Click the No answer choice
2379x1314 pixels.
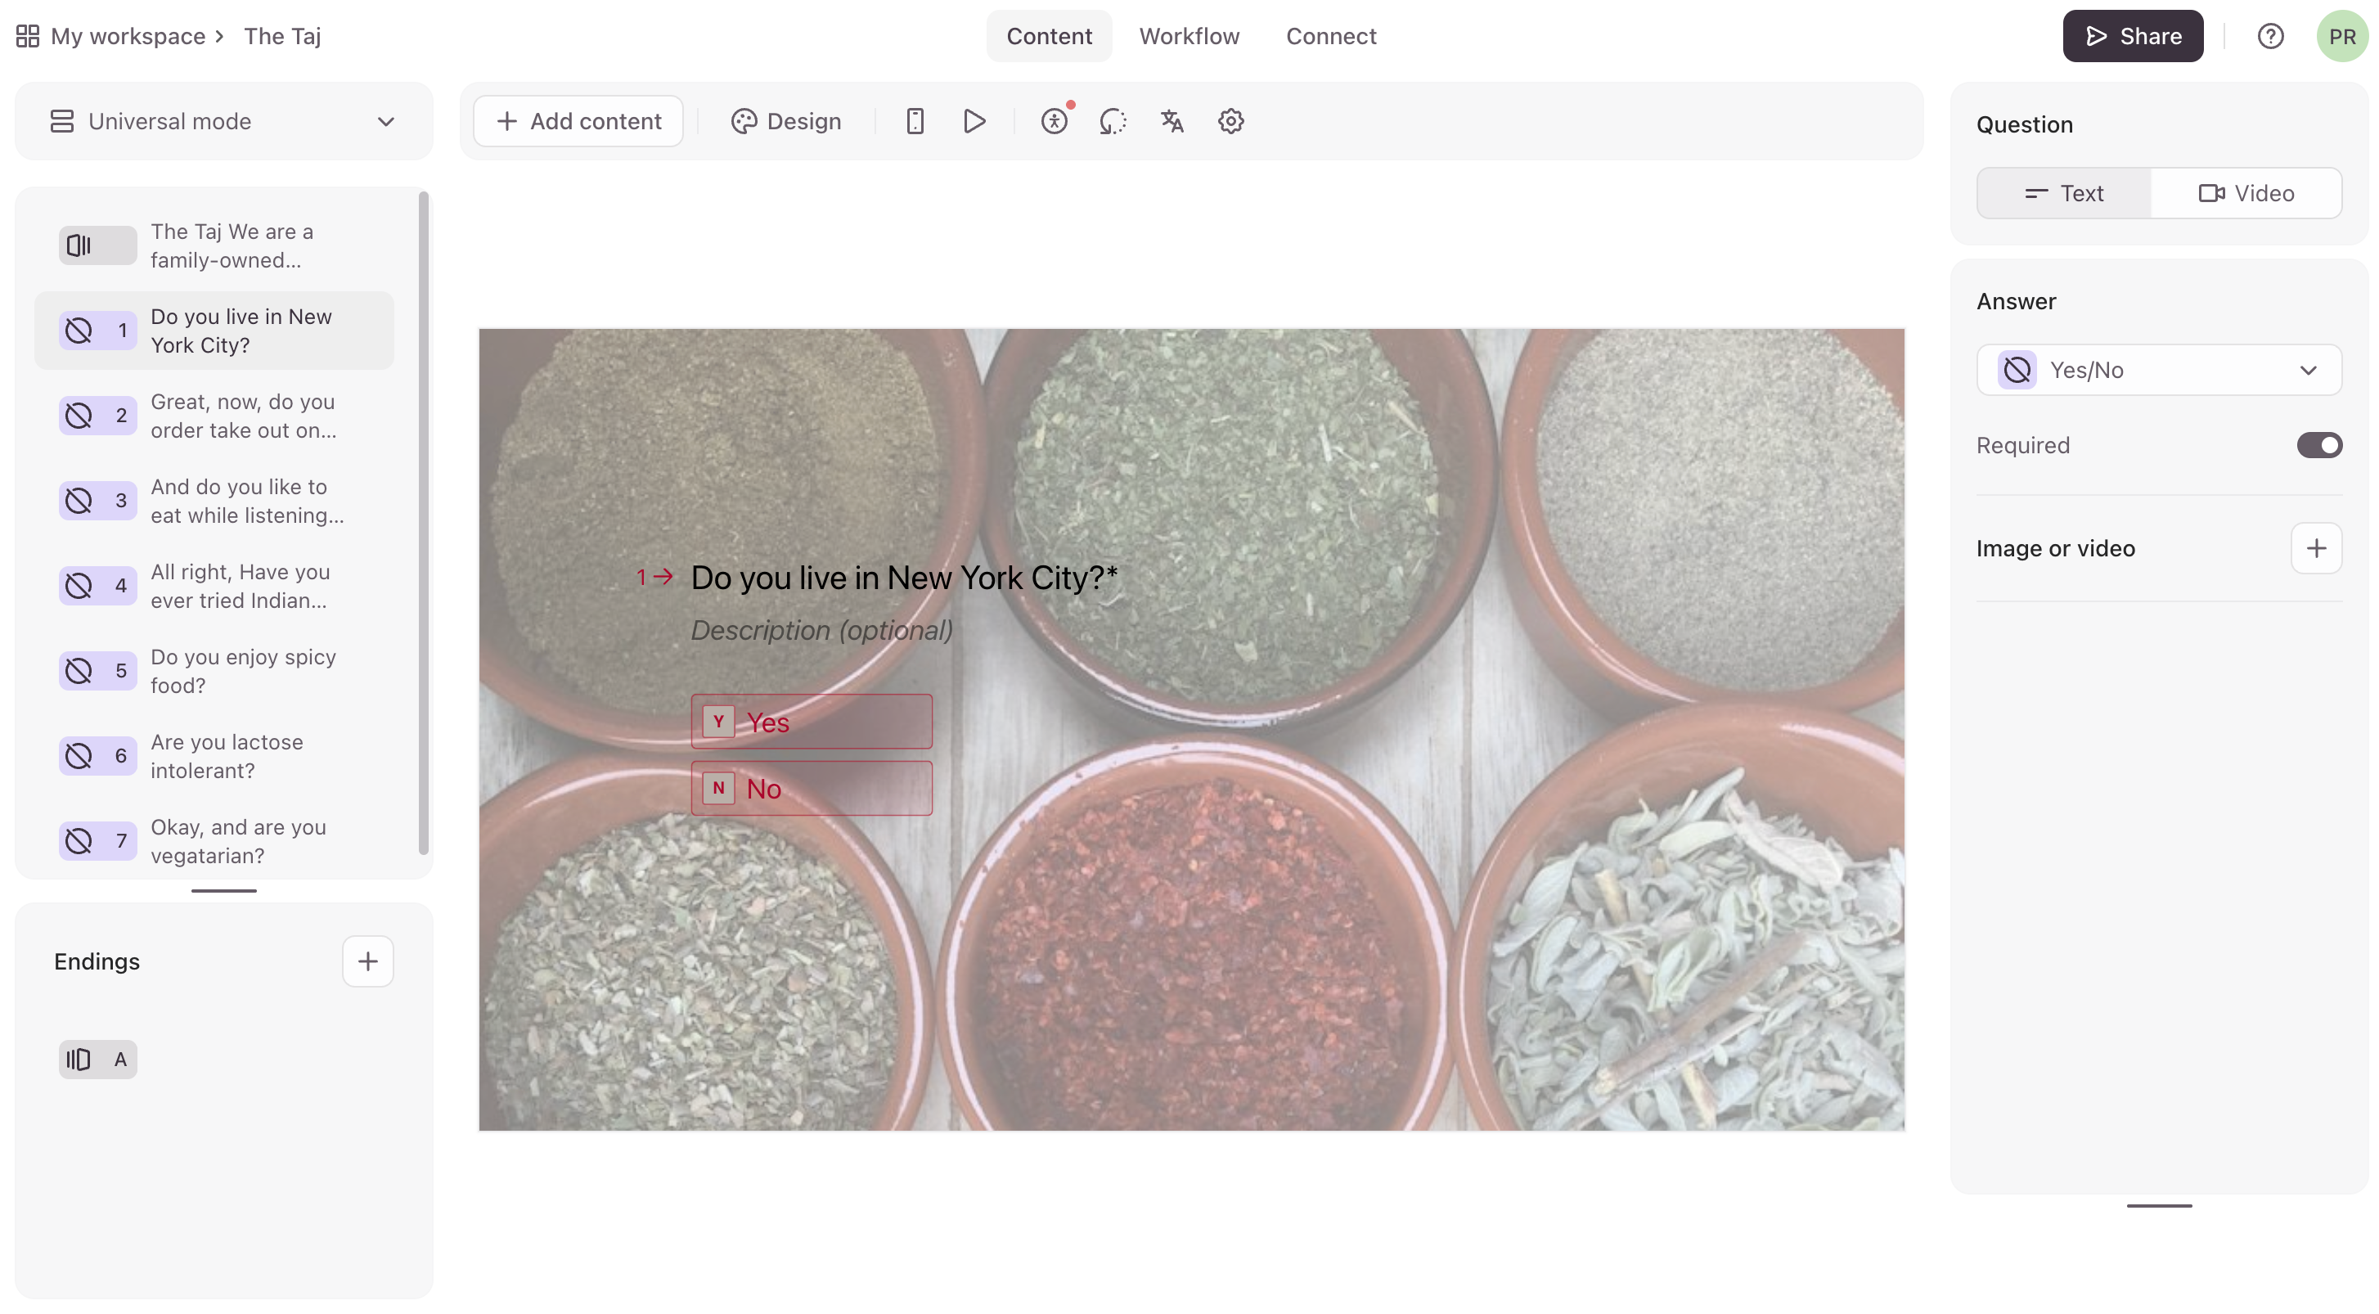pyautogui.click(x=811, y=789)
